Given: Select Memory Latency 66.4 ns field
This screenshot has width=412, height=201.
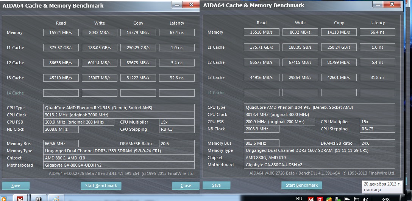Looking at the screenshot, I should click(x=377, y=32).
